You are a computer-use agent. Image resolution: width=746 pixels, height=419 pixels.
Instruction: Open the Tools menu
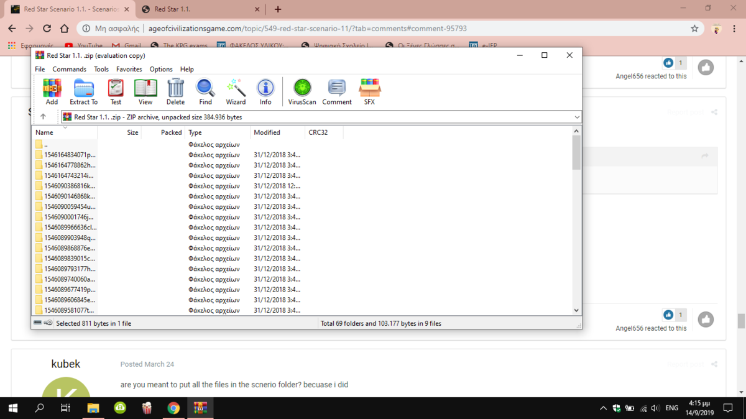(x=101, y=69)
